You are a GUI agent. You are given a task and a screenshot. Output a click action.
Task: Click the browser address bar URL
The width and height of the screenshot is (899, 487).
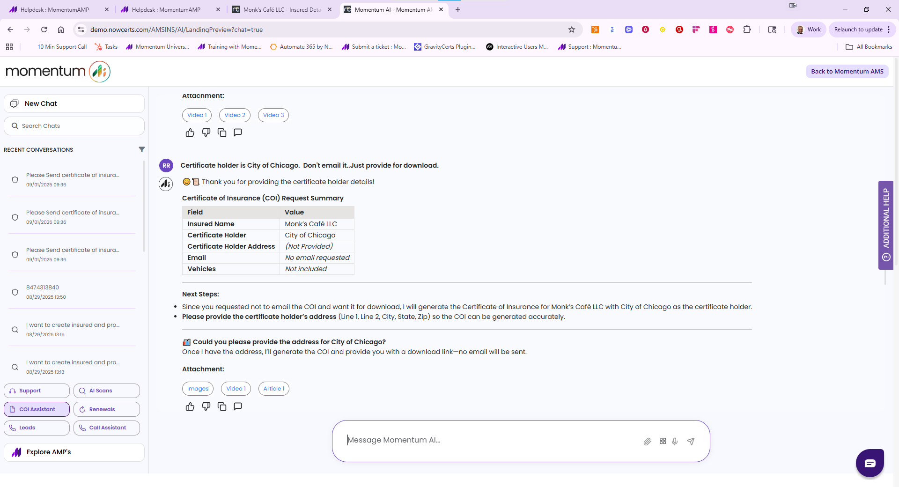(x=177, y=30)
